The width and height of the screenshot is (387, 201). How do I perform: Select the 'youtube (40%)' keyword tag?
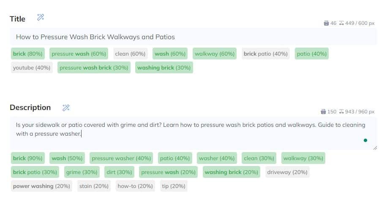(32, 68)
